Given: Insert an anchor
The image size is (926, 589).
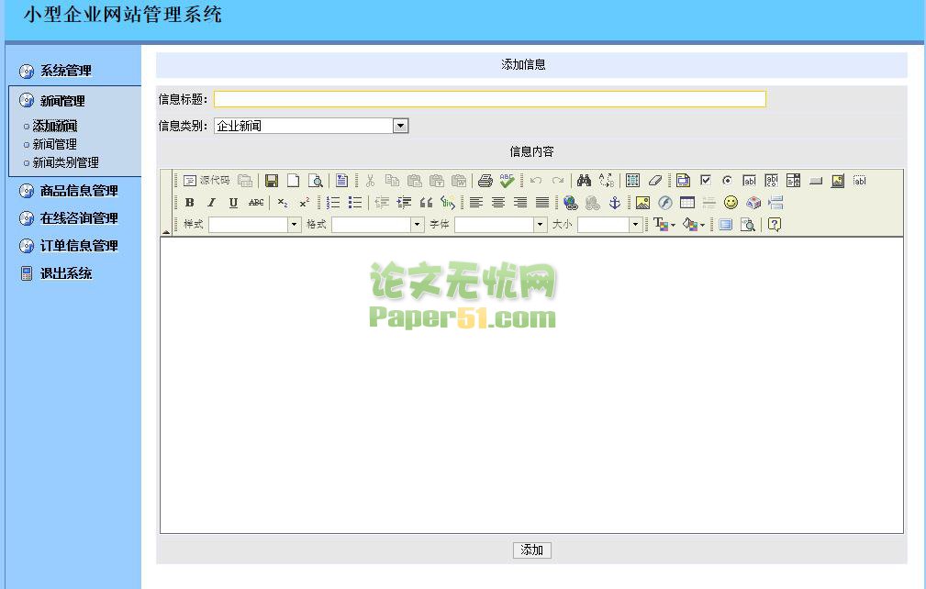Looking at the screenshot, I should tap(615, 203).
